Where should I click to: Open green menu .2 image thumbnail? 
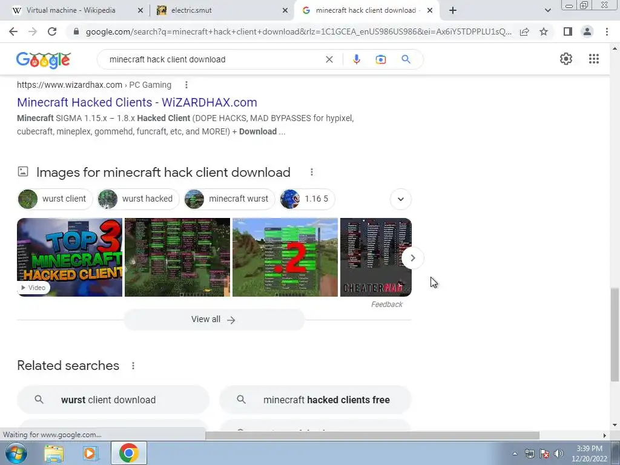coord(285,257)
